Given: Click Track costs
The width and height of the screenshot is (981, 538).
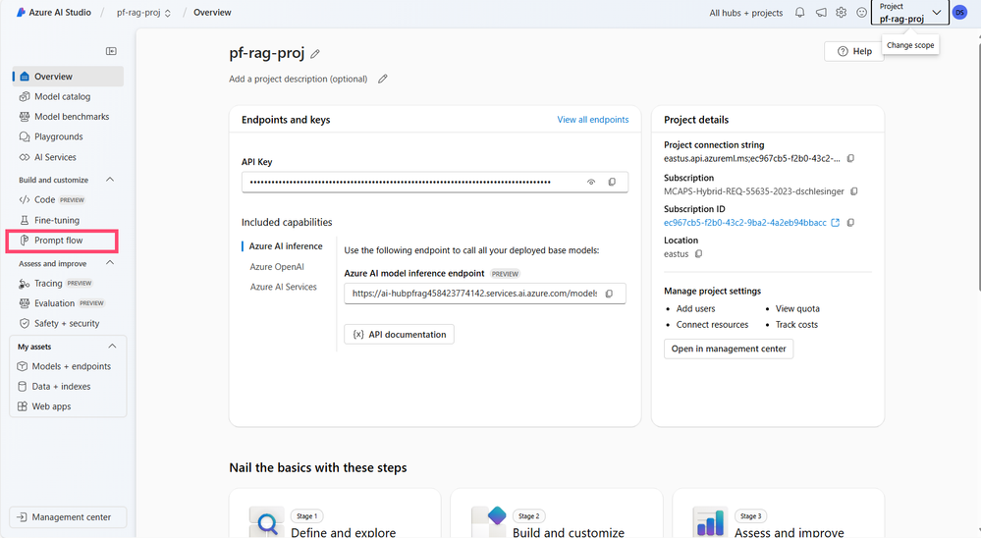Looking at the screenshot, I should coord(796,325).
